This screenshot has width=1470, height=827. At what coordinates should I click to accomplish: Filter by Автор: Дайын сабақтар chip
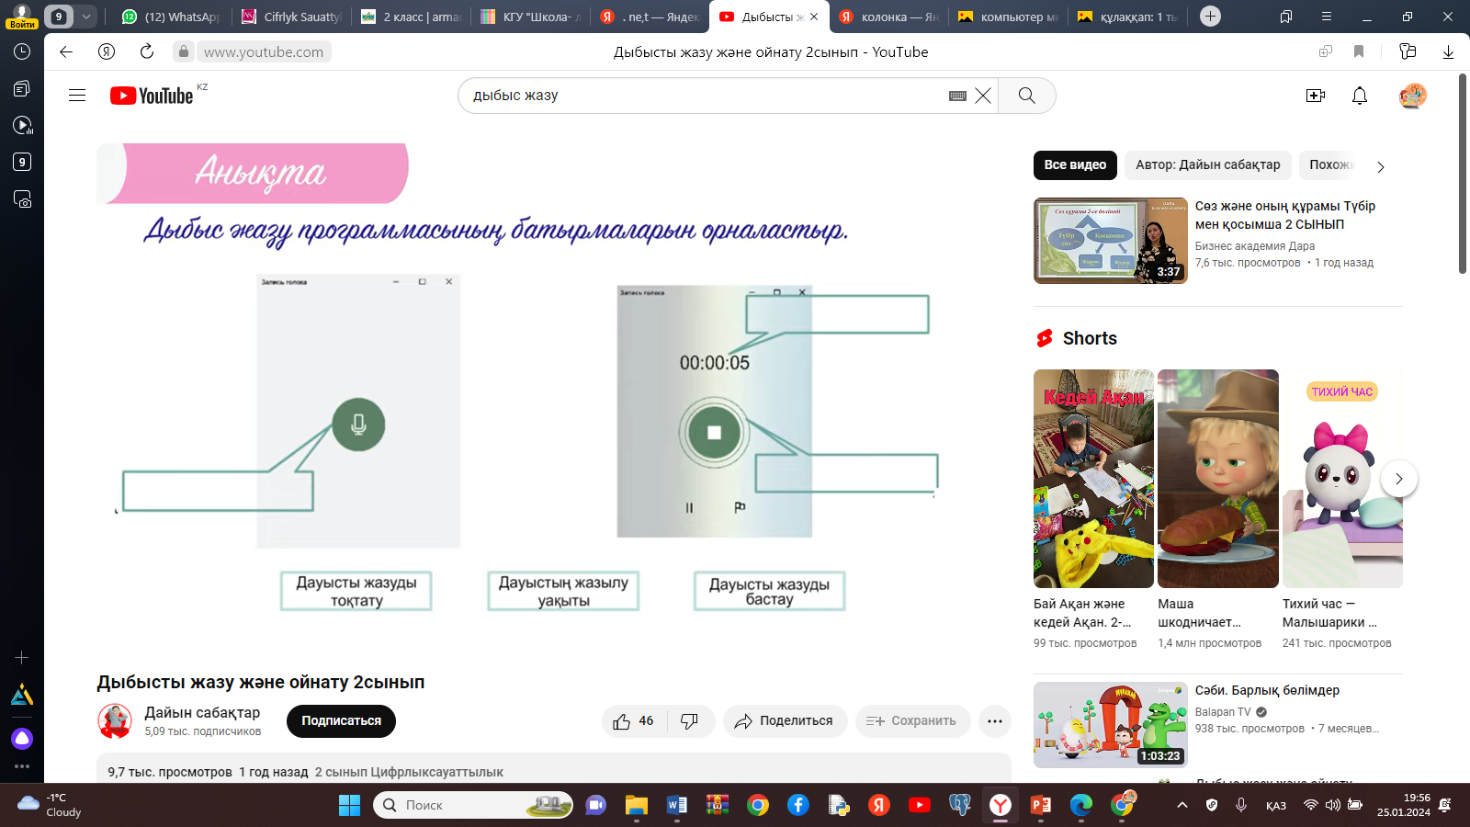(1207, 165)
